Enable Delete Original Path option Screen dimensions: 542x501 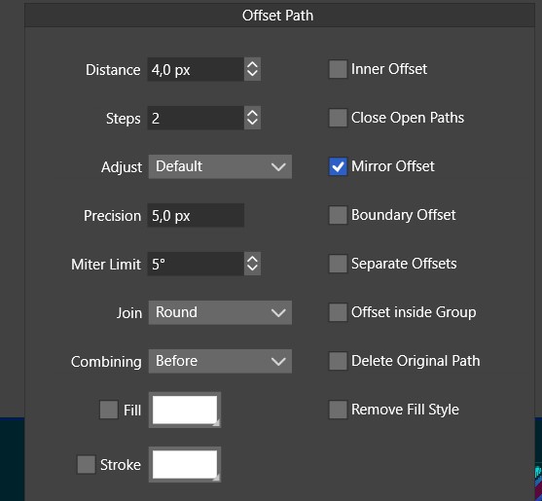338,361
